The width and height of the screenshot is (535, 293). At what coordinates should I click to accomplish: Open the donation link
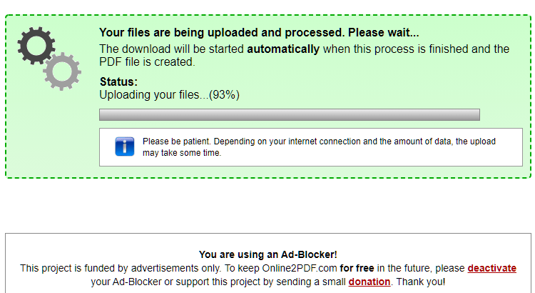pyautogui.click(x=370, y=282)
